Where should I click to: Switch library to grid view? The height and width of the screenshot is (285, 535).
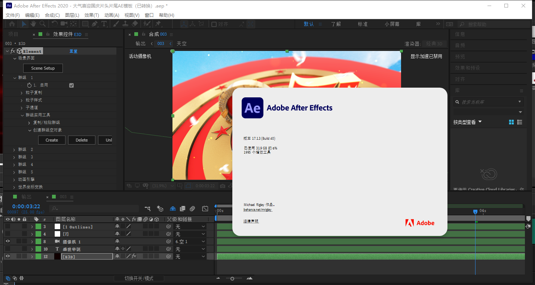tap(511, 122)
